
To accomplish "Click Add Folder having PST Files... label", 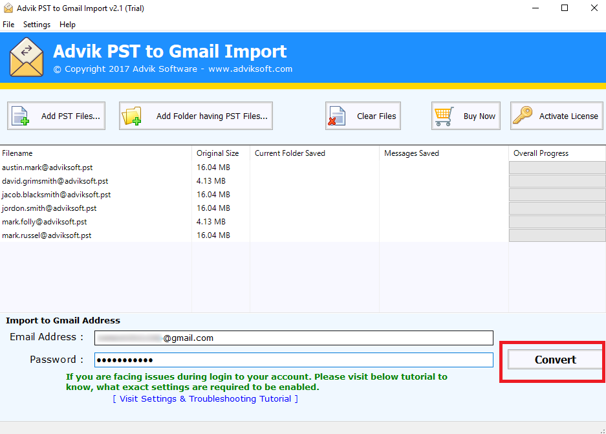I will [211, 116].
